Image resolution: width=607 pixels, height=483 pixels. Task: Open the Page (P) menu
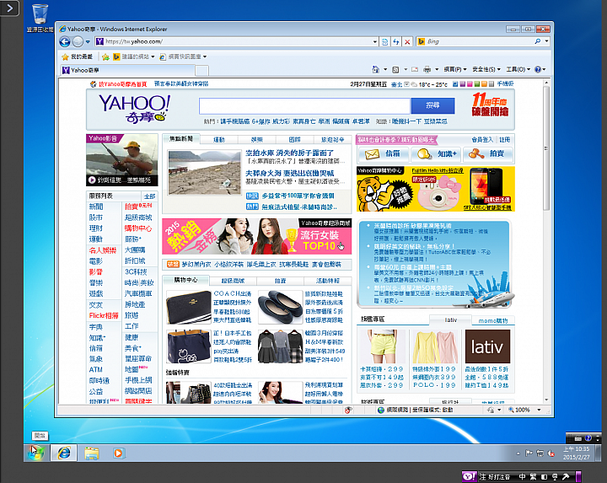coord(455,69)
